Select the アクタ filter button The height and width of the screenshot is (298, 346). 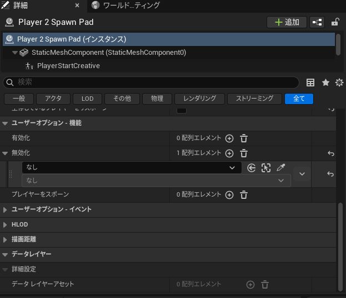tap(53, 99)
